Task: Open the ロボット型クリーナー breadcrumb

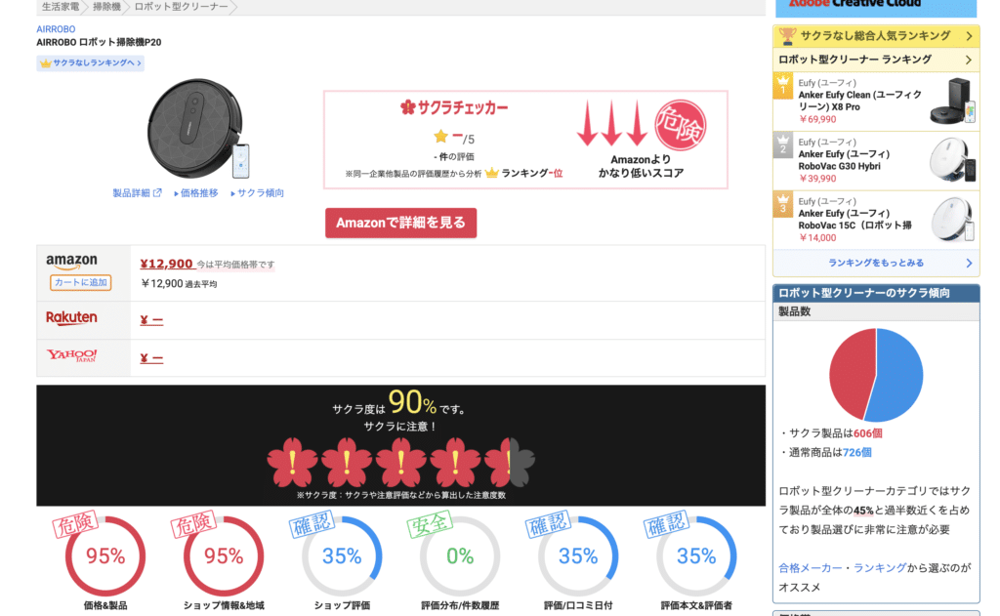Action: 181,7
